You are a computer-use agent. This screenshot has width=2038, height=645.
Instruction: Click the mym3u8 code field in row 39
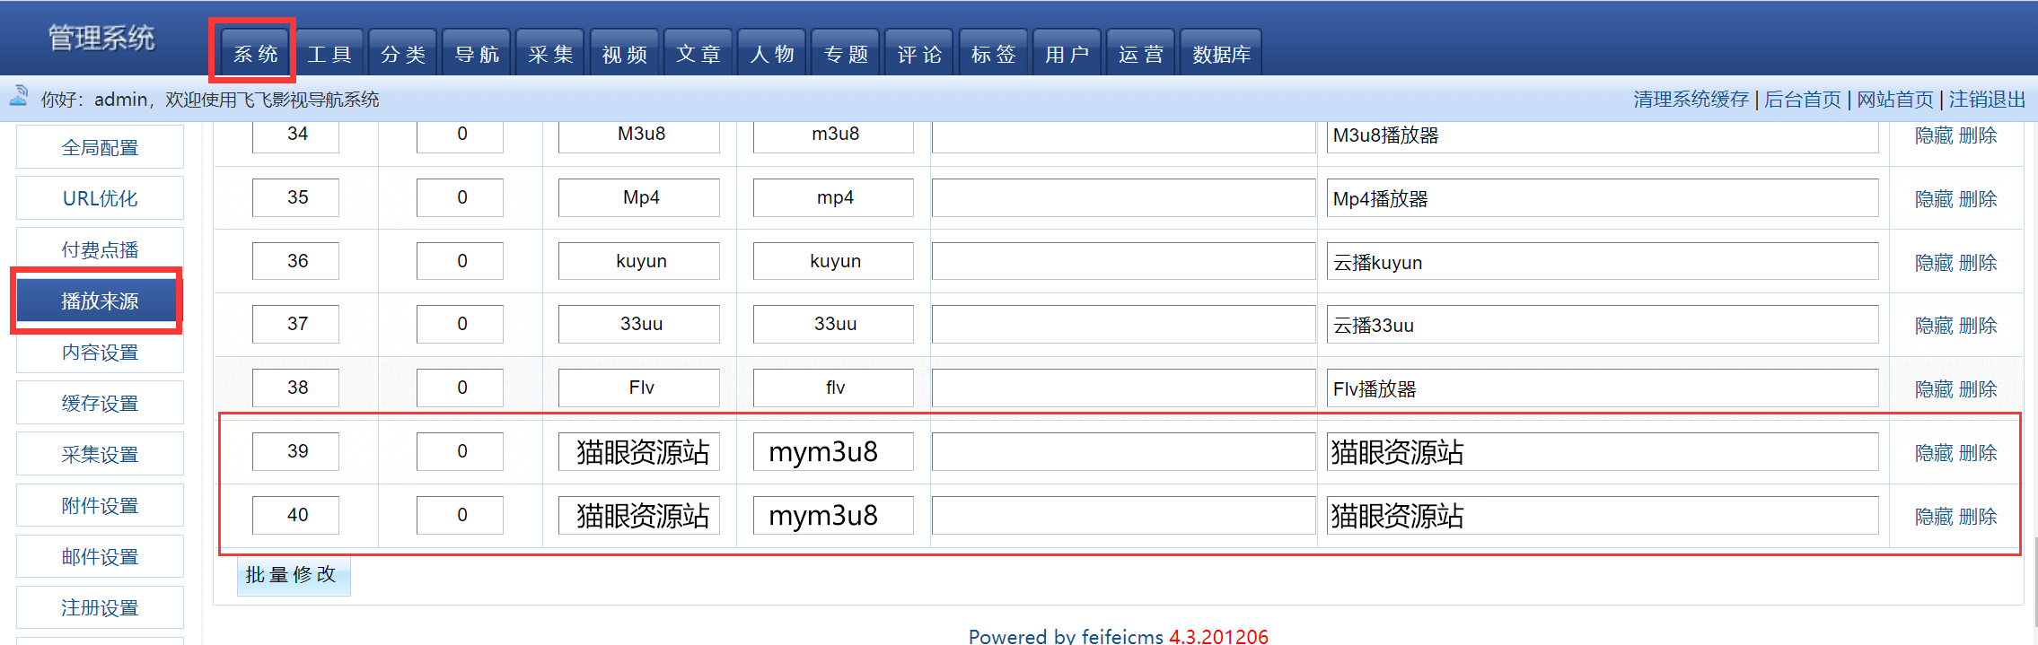click(833, 452)
